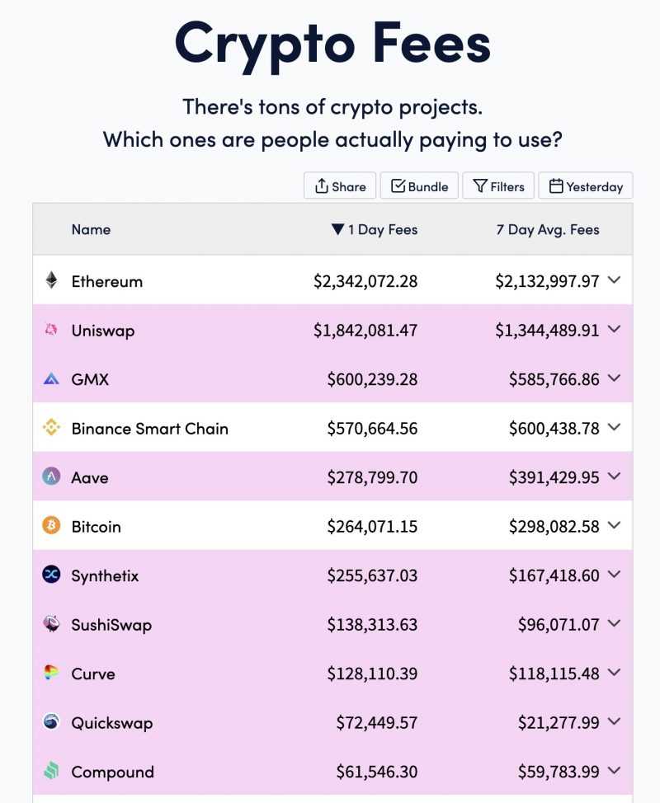Screen dimensions: 660x803
Task: Open the Yesterday date dropdown
Action: tap(586, 185)
